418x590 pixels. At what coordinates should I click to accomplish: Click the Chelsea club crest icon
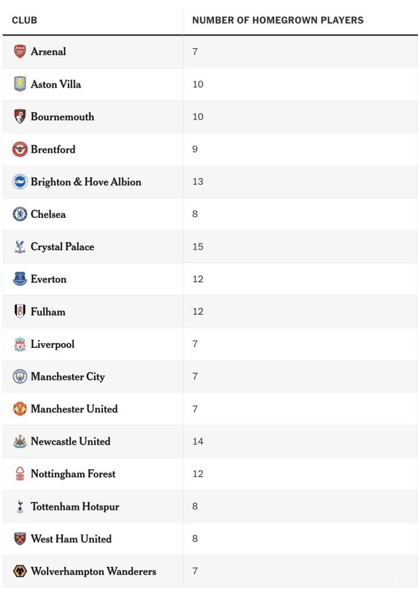(x=20, y=214)
